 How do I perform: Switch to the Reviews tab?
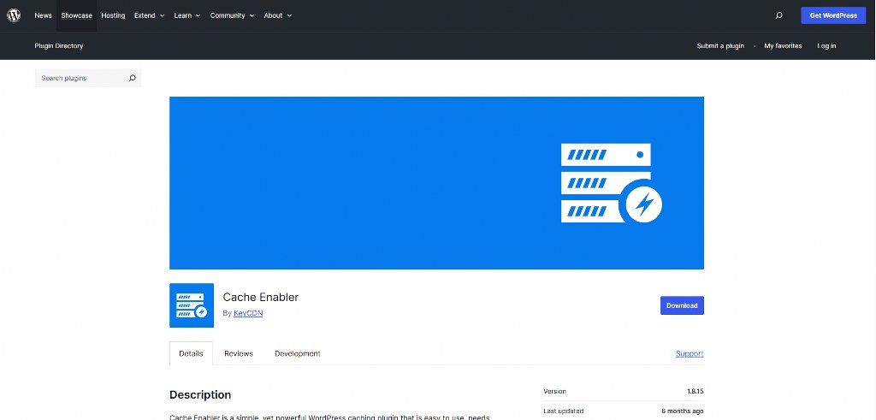pos(239,353)
